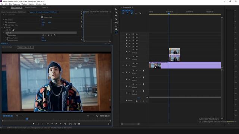The image size is (239, 134).
Task: Select the Track Select Forward tool
Action: 116,12
